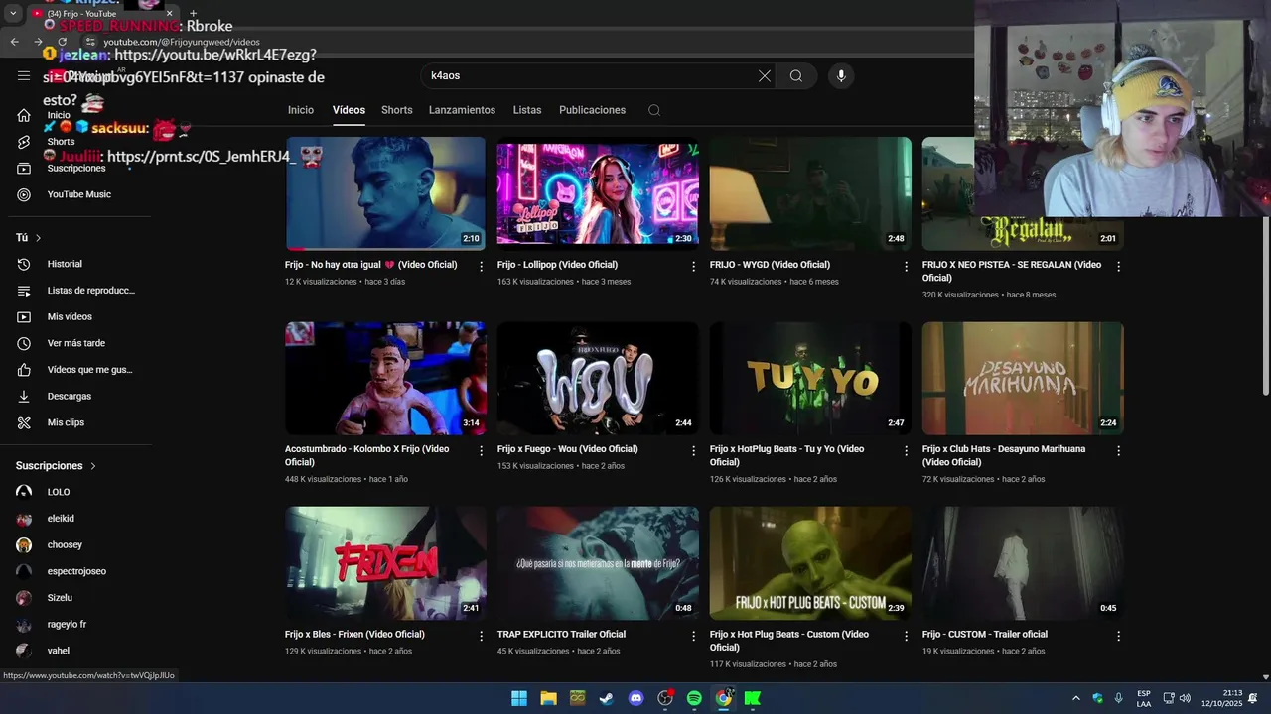This screenshot has height=714, width=1271.
Task: Open the Chrome tab search dropdown
Action: [x=13, y=14]
